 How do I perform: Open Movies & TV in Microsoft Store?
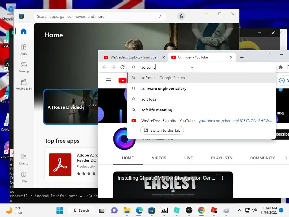coord(24,84)
